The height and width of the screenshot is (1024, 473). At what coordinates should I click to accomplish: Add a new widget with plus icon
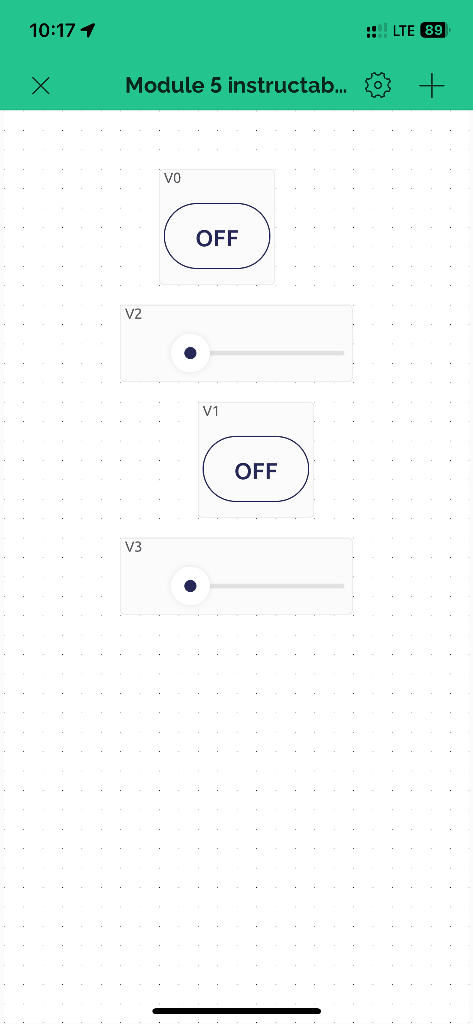point(432,86)
